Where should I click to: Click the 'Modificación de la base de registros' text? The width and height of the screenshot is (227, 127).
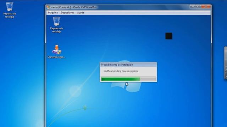tap(121, 71)
